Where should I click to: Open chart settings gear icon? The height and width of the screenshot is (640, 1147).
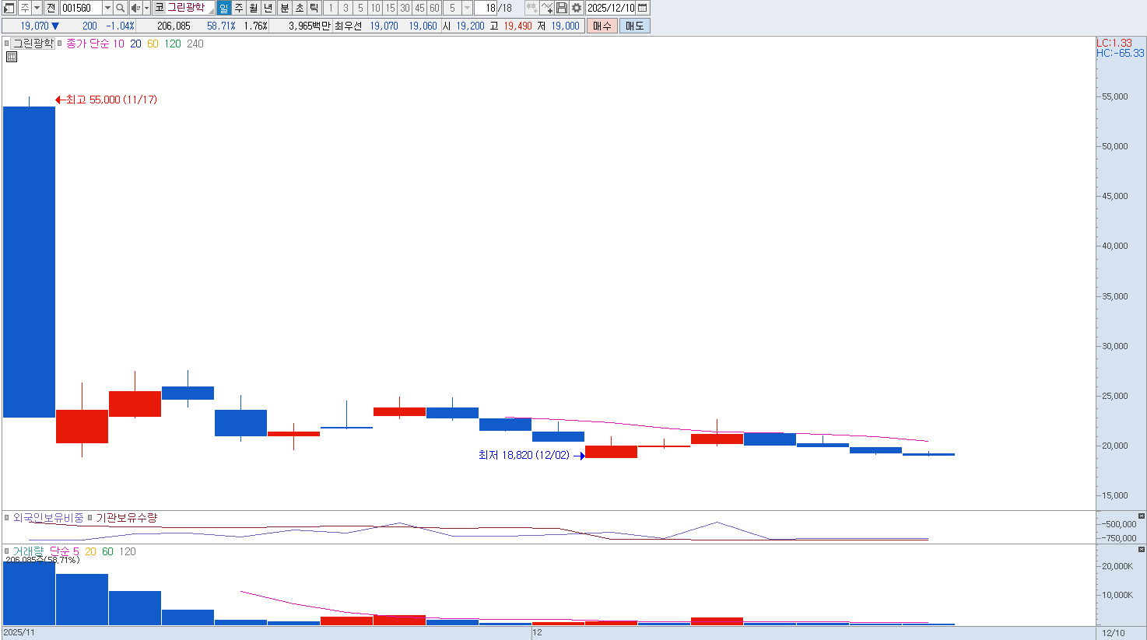577,8
